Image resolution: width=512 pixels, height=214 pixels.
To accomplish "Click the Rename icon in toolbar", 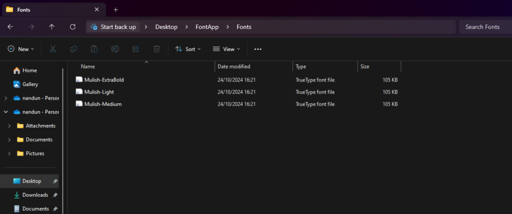I will click(x=115, y=49).
